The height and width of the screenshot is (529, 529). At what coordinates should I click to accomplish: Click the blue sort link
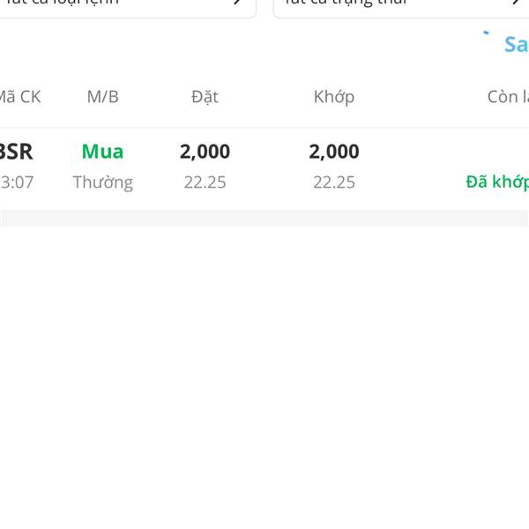[516, 45]
